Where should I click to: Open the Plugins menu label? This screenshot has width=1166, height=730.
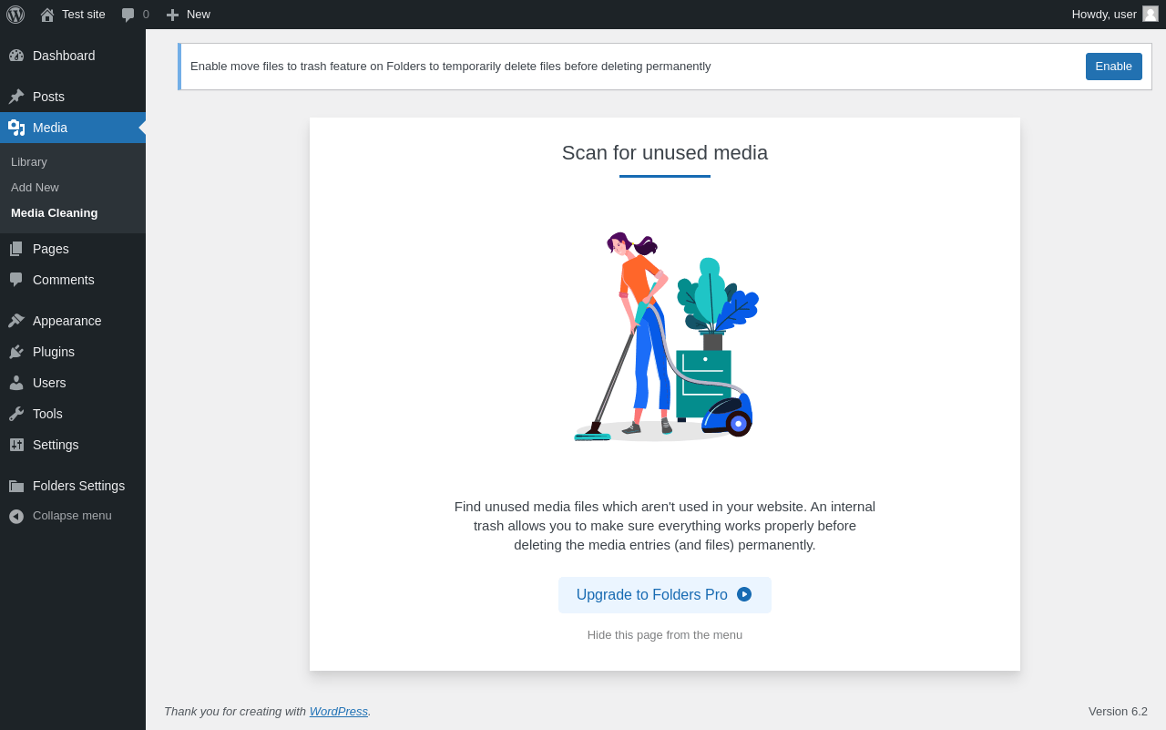[54, 352]
